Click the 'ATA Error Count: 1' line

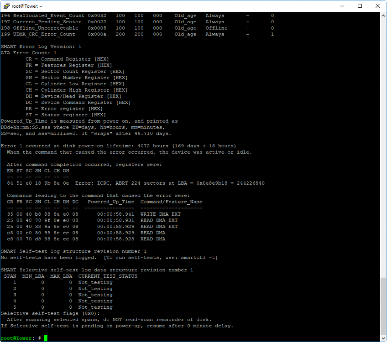[x=29, y=53]
